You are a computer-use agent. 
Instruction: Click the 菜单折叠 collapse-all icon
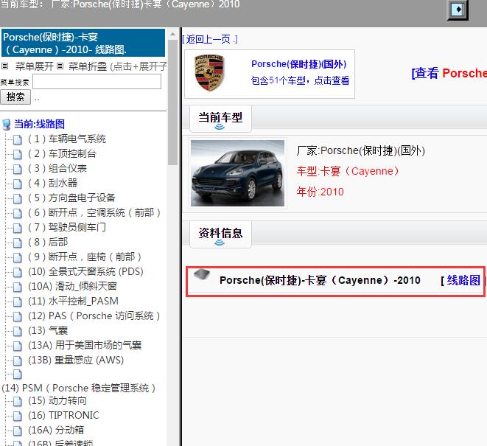[60, 66]
